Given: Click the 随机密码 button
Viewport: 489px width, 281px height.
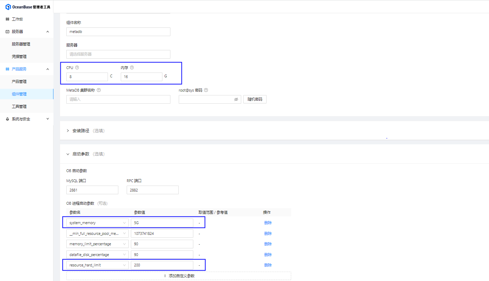Looking at the screenshot, I should click(255, 99).
